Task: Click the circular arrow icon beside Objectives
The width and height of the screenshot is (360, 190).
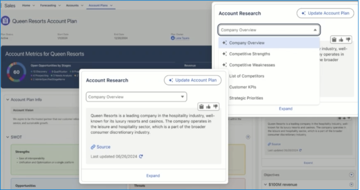Action: (351, 175)
